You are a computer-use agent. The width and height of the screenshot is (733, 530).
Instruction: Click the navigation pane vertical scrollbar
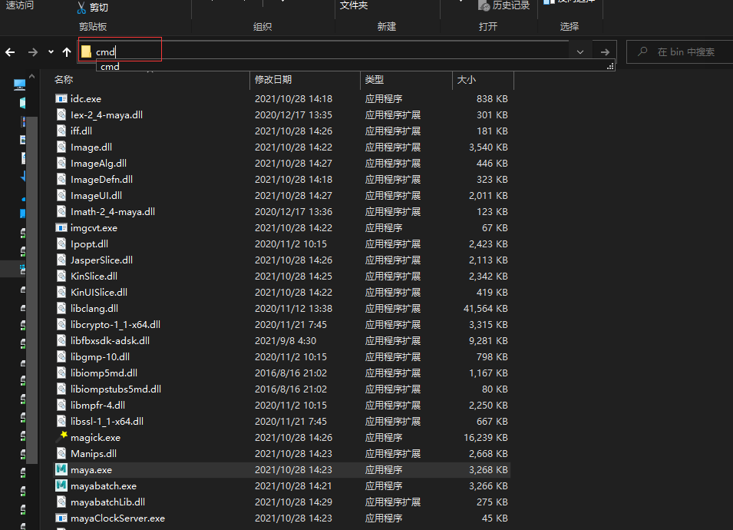31,290
